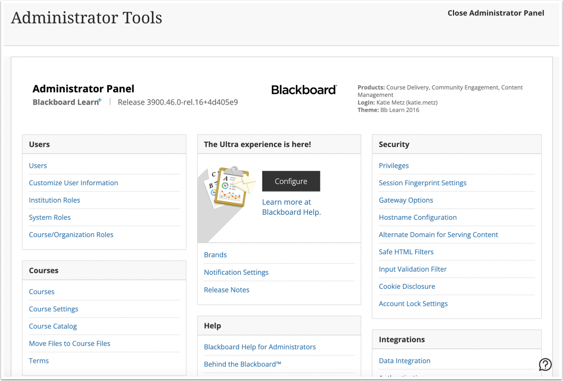Close the Administrator Panel
563x381 pixels.
tap(496, 13)
